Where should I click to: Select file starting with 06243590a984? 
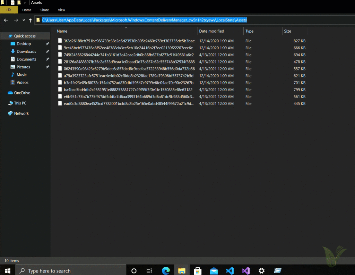(129, 69)
